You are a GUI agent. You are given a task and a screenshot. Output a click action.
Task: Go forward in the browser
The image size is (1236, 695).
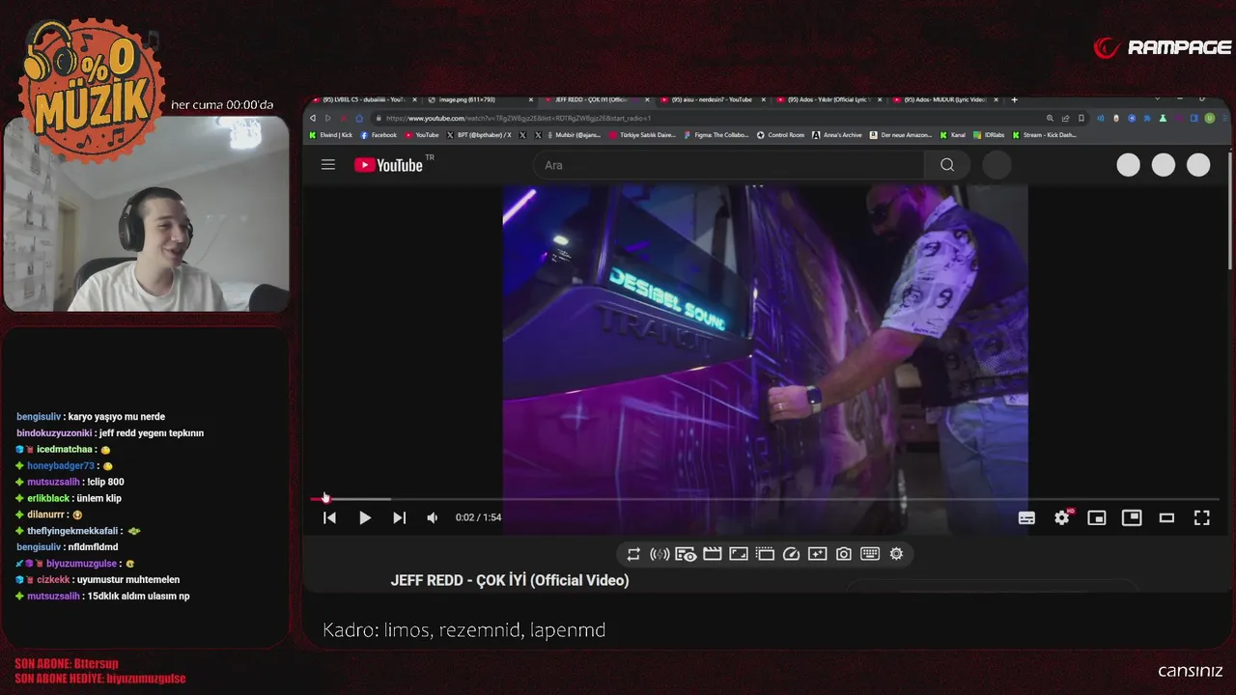click(327, 118)
